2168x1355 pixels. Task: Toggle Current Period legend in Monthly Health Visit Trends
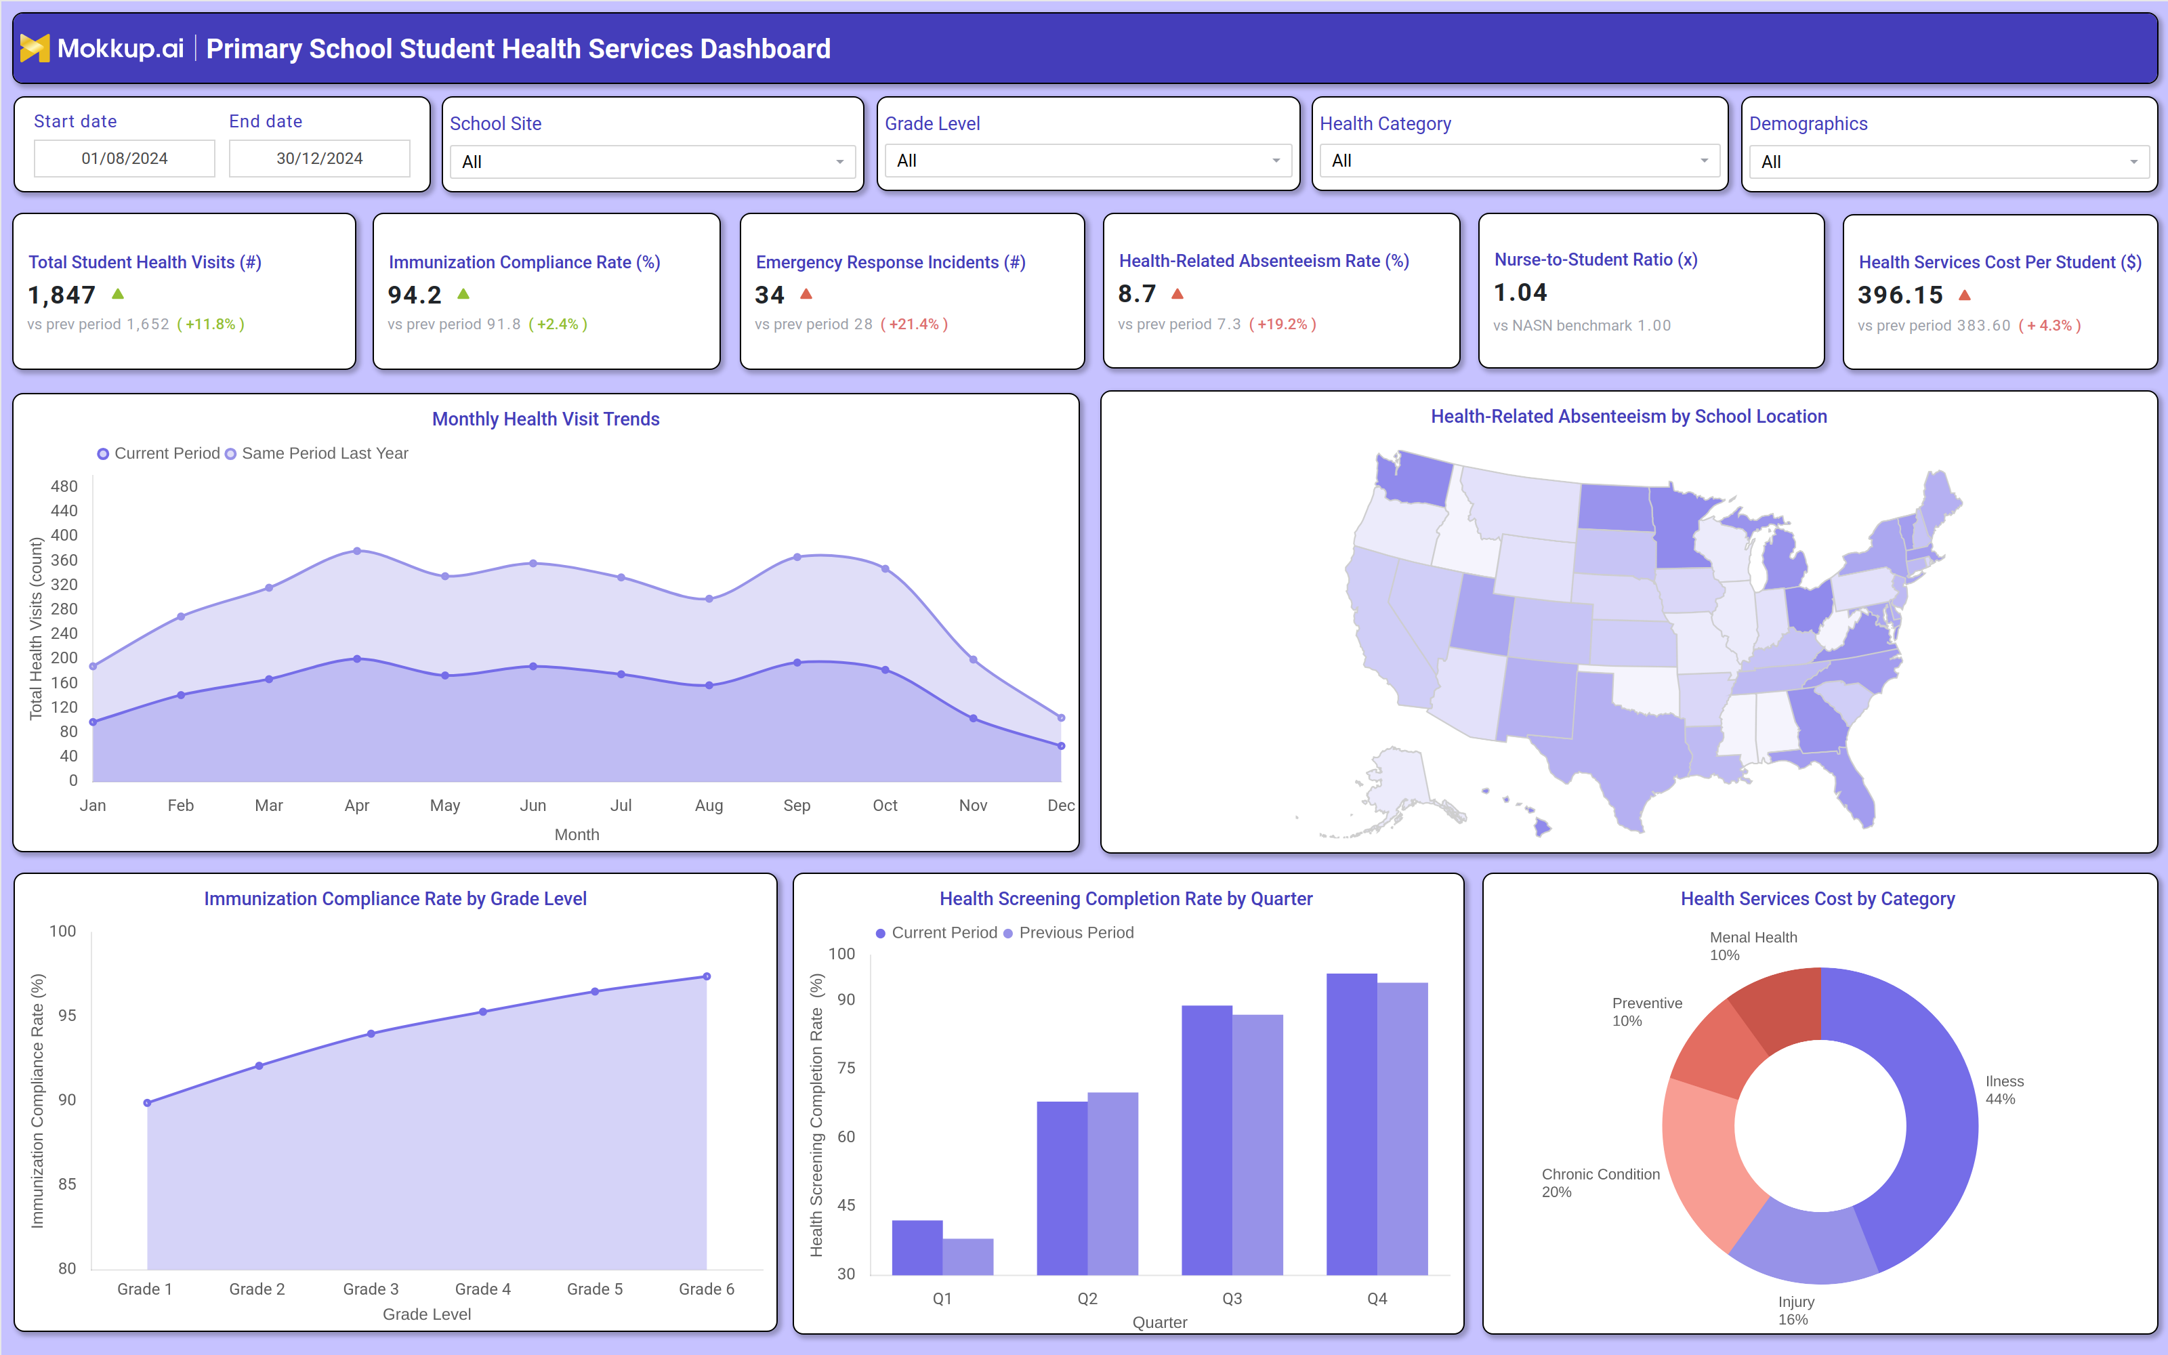click(x=159, y=453)
